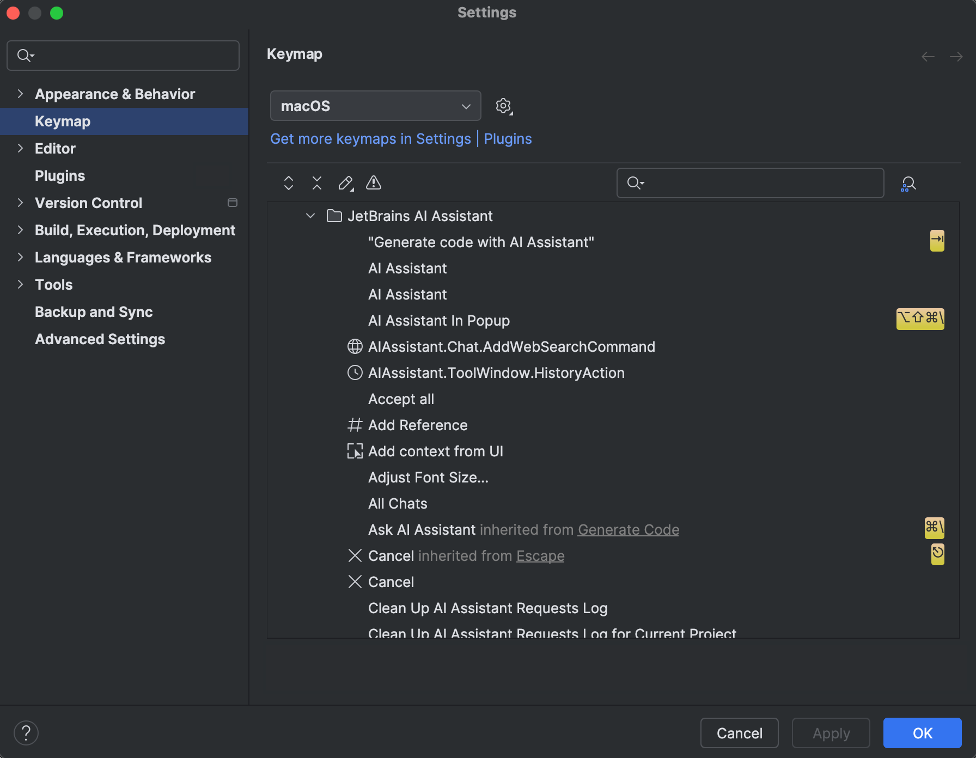Expand the Version Control section
The height and width of the screenshot is (758, 976).
[20, 203]
